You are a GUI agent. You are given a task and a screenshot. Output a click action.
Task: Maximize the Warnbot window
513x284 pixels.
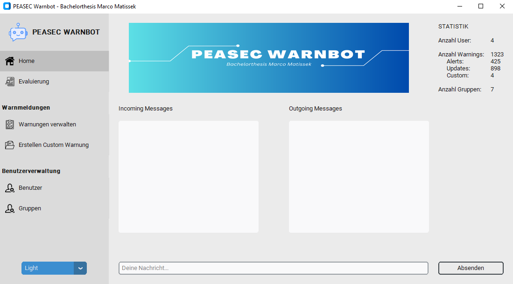pos(481,6)
